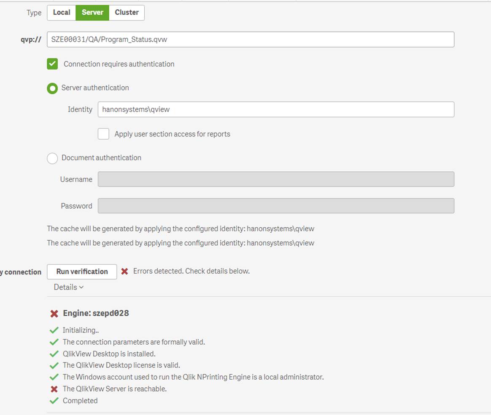Select Document authentication radio button
Screen dimensions: 491x415
52,158
